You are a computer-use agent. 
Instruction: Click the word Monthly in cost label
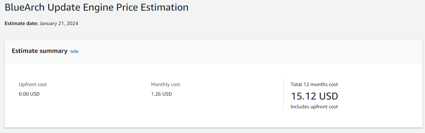coord(160,85)
